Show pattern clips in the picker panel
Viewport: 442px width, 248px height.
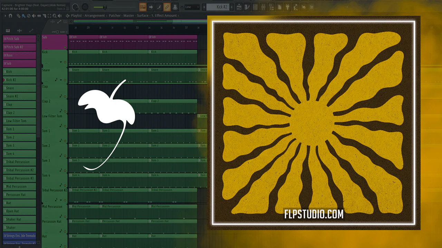[x=8, y=31]
